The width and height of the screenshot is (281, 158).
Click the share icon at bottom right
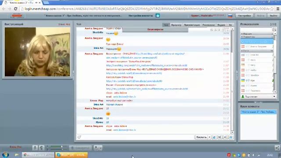point(277,148)
